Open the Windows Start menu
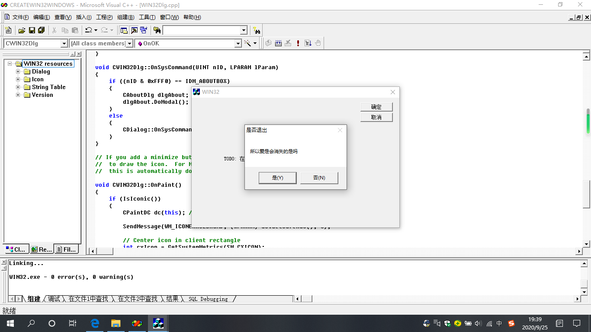Viewport: 591px width, 332px height. pyautogui.click(x=10, y=323)
